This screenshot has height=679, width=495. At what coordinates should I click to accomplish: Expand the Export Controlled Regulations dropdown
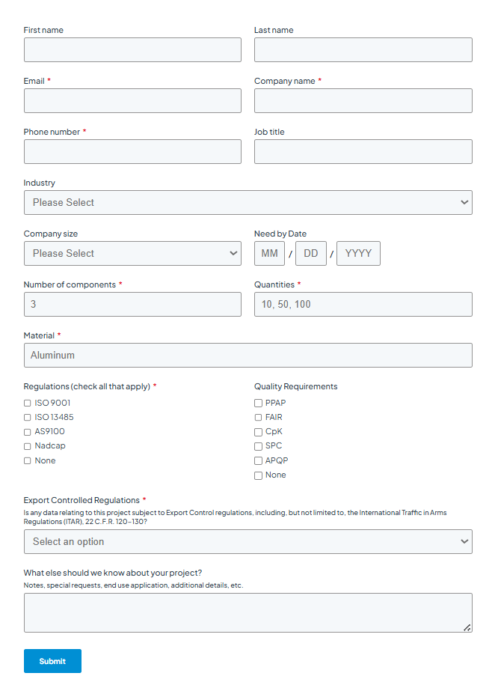point(248,541)
